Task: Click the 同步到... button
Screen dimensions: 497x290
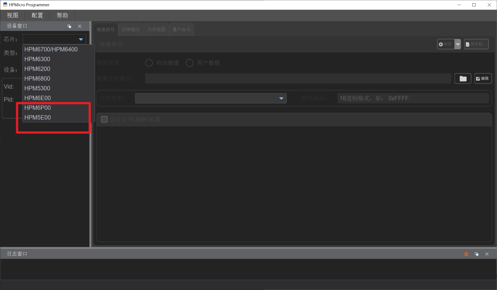Action: coord(476,44)
